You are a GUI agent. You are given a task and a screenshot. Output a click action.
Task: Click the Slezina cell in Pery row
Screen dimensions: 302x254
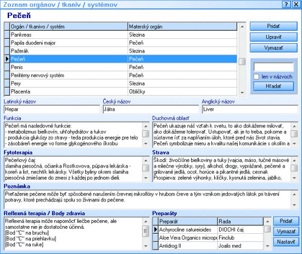pos(182,83)
